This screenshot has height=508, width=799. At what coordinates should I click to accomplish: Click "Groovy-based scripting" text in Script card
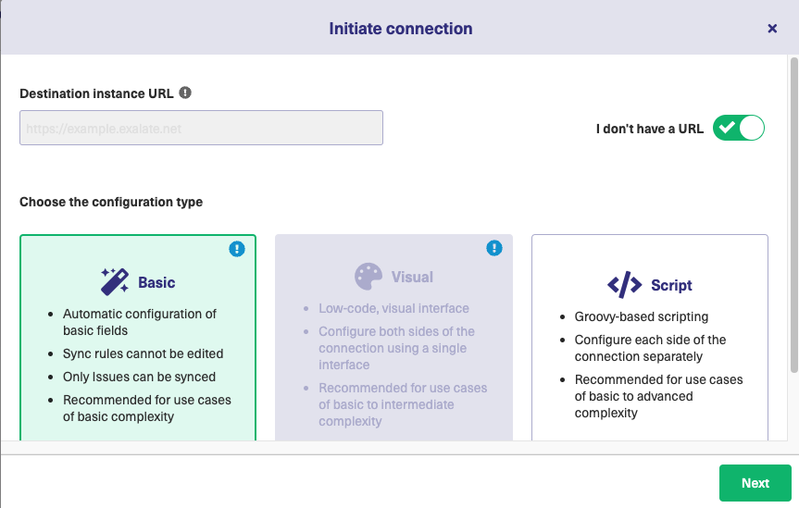(x=642, y=316)
